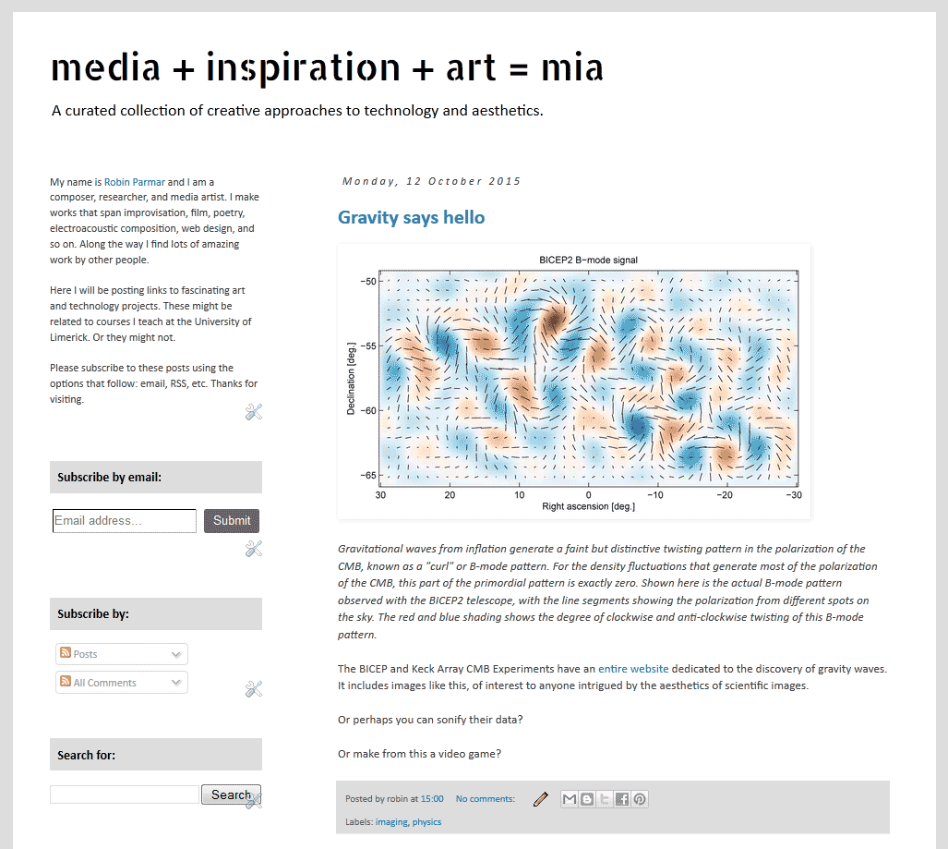This screenshot has height=849, width=948.
Task: Expand the All Comments feed dropdown
Action: (x=122, y=683)
